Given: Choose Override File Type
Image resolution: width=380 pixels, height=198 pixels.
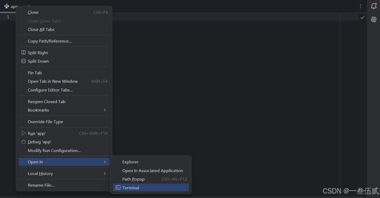Looking at the screenshot, I should (x=64, y=122).
